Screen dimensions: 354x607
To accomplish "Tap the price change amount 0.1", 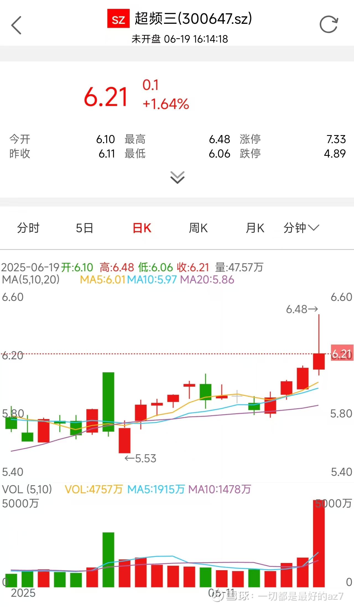I will pyautogui.click(x=150, y=85).
